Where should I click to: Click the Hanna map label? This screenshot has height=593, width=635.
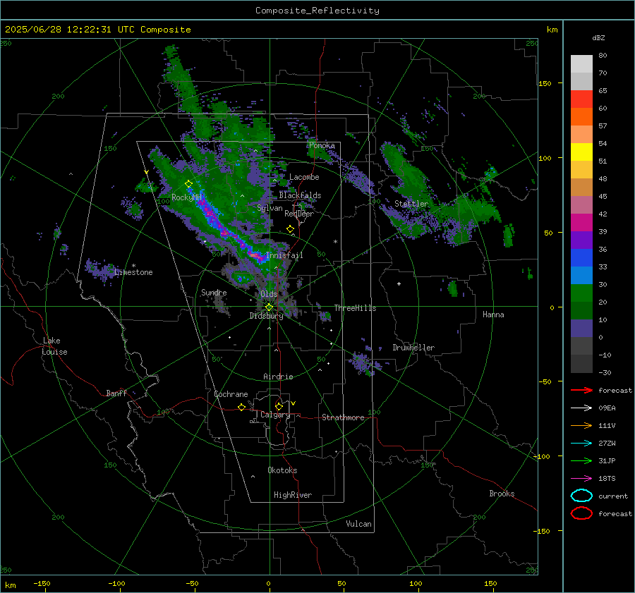(x=493, y=314)
